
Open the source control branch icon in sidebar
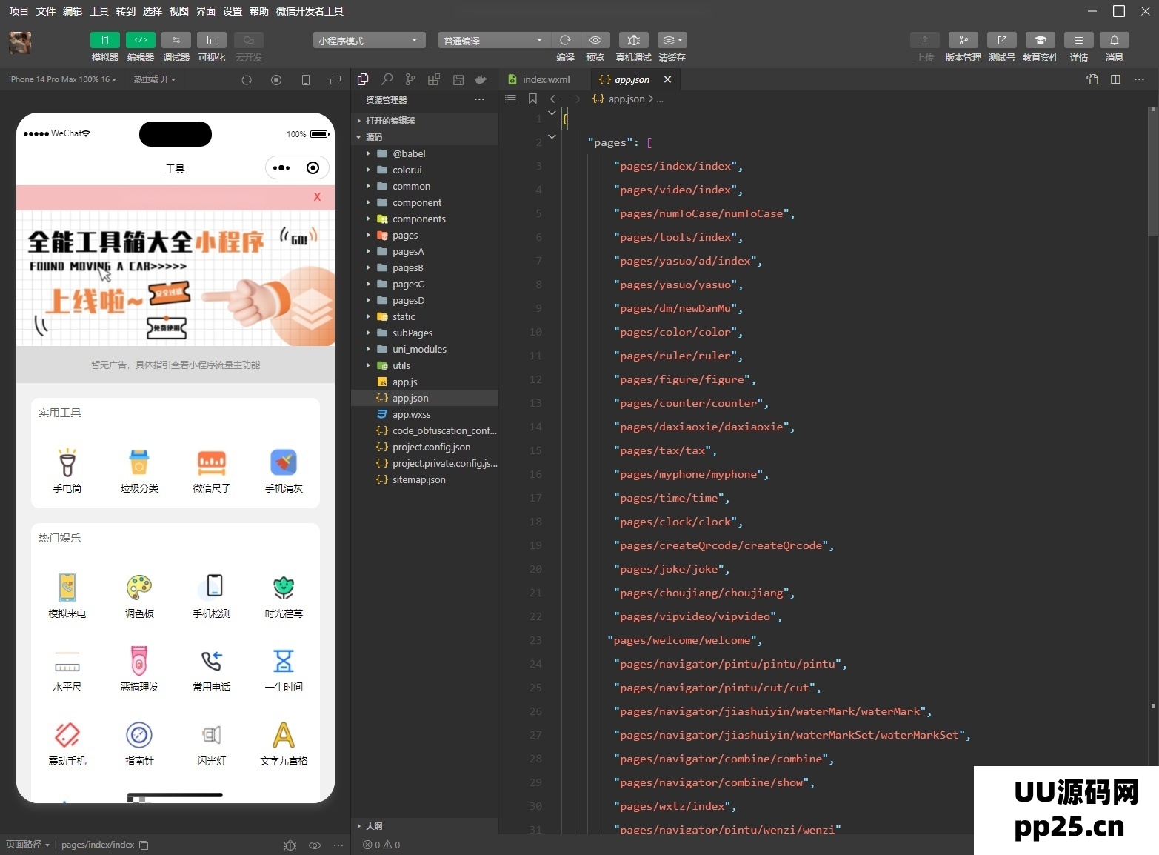pyautogui.click(x=410, y=79)
